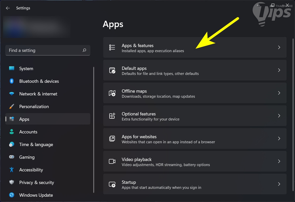This screenshot has width=295, height=202.
Task: Open Windows Update settings
Action: coord(36,195)
